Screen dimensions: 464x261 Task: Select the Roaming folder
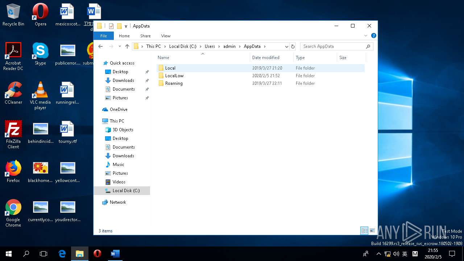pyautogui.click(x=261, y=83)
